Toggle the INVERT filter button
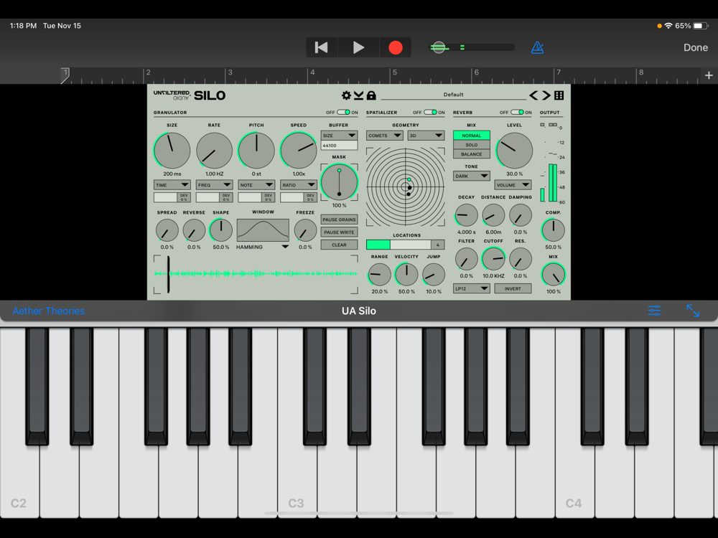Screen dimensions: 718x538 coord(513,288)
